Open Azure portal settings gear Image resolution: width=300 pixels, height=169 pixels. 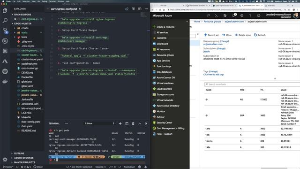coord(242,15)
